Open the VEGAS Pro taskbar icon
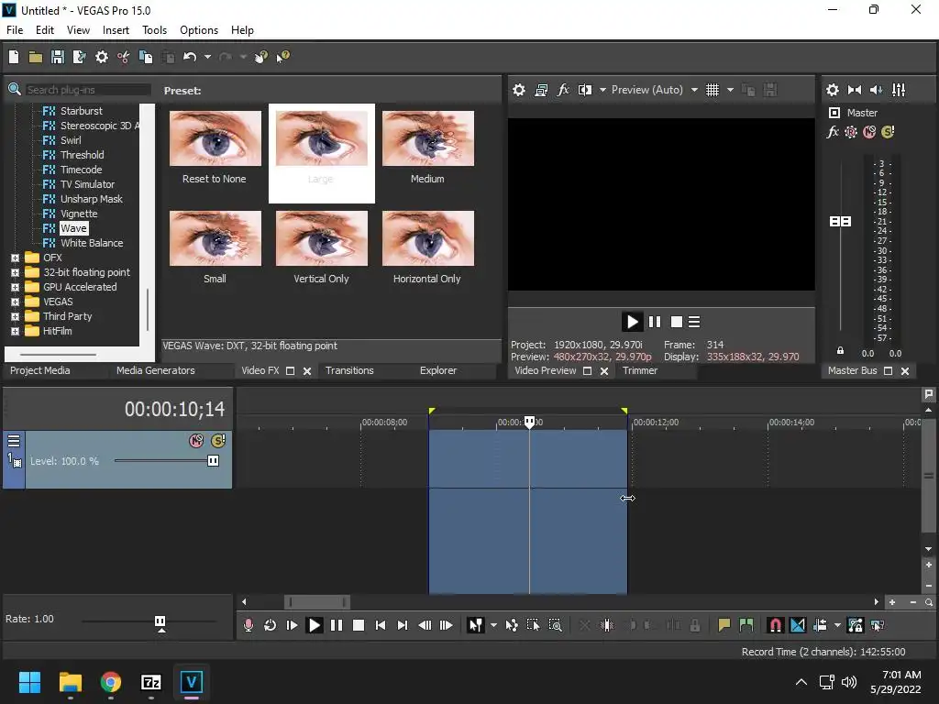The width and height of the screenshot is (939, 704). (x=191, y=682)
